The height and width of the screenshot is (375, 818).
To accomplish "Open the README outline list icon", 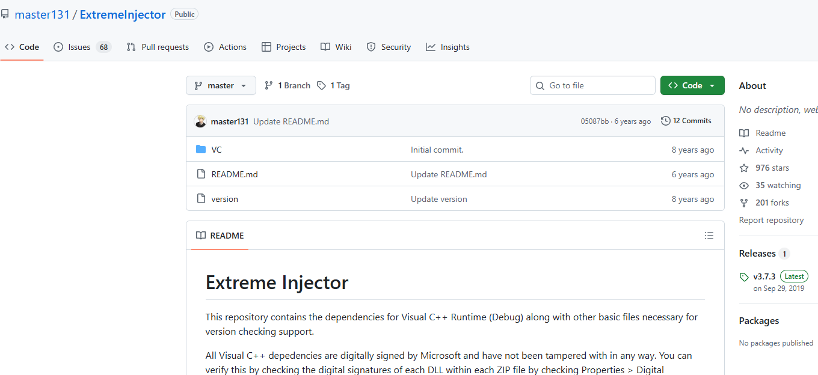I will coord(709,236).
